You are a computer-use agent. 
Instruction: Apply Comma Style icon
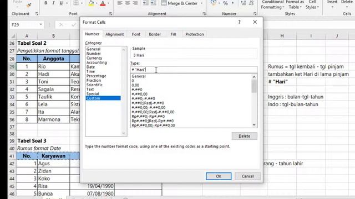tap(233, 3)
